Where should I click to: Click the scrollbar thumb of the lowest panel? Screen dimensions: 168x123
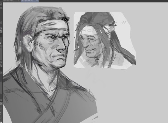coord(1,88)
